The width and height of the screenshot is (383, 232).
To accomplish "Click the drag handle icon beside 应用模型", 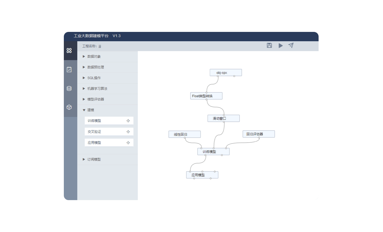I will coord(128,143).
